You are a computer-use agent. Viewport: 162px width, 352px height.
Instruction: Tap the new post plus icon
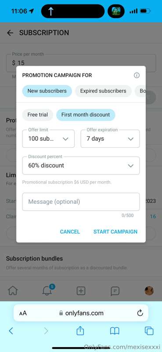click(x=81, y=291)
